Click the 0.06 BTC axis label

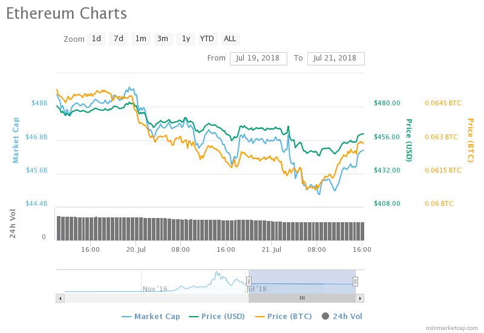[x=439, y=203]
